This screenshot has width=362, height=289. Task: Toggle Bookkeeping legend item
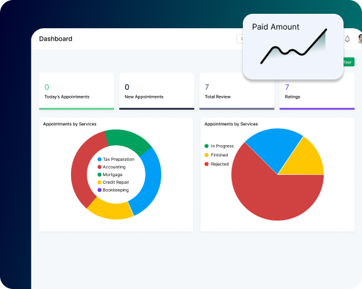(113, 190)
